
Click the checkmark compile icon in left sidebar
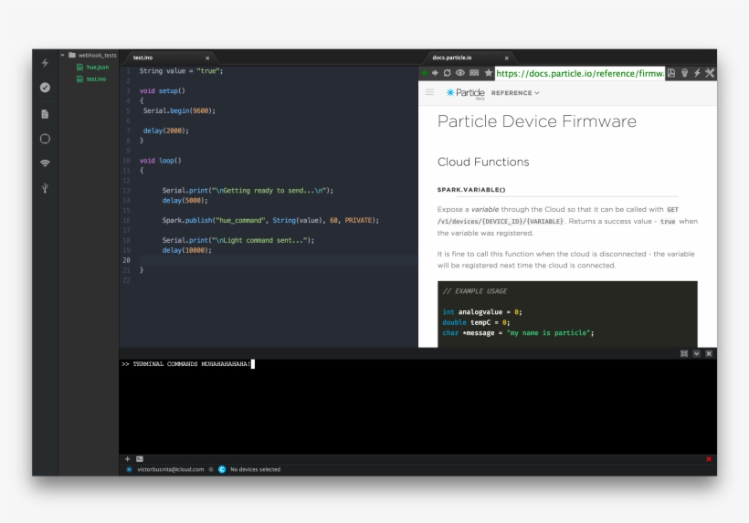45,88
